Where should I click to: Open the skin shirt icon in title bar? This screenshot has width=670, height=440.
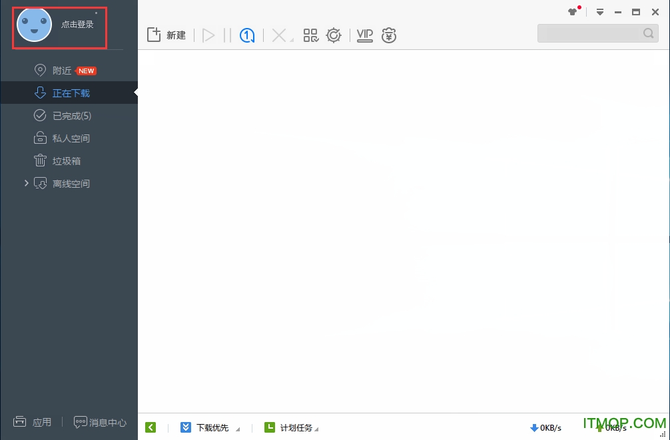(x=573, y=12)
